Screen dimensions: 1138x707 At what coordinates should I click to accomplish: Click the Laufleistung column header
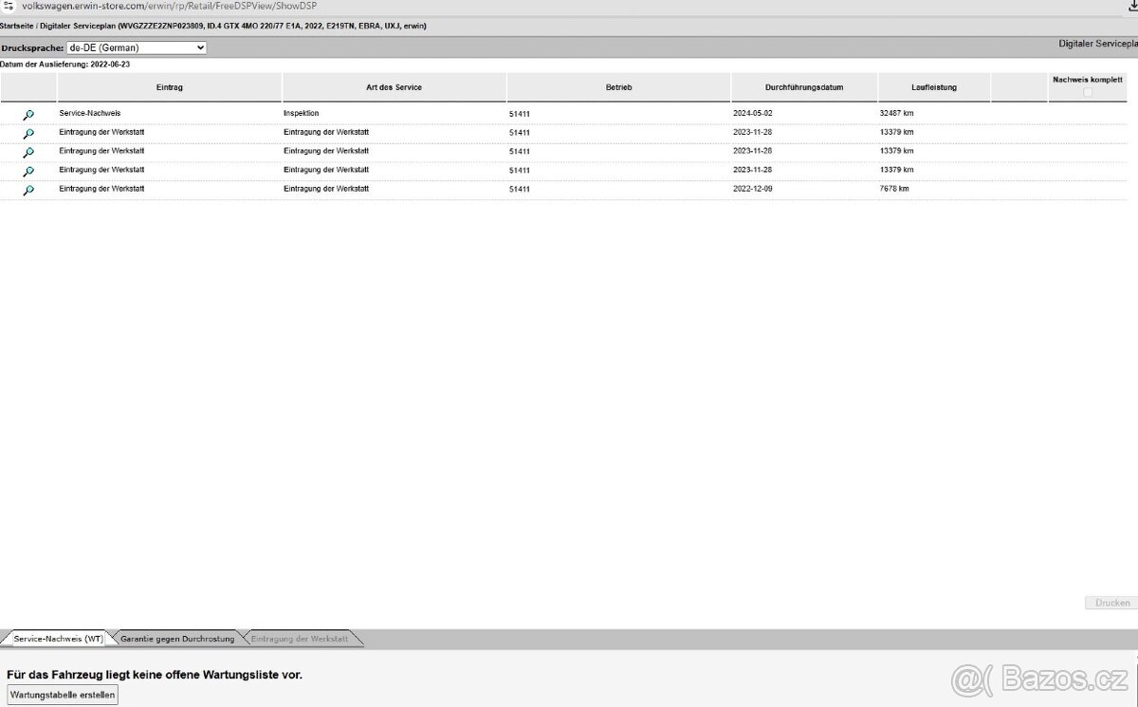[x=933, y=87]
